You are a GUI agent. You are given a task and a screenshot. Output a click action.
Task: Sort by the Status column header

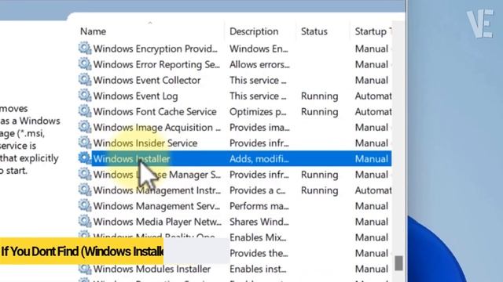[314, 31]
